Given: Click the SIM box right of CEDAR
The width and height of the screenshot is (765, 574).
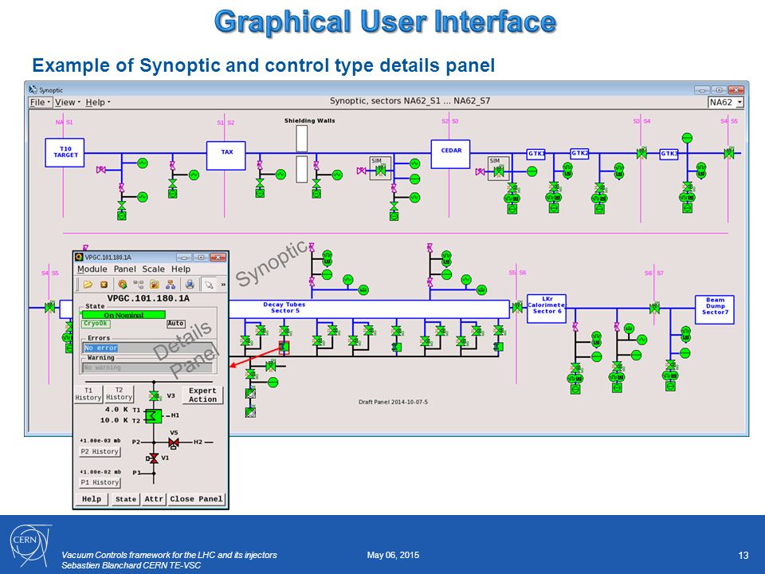Looking at the screenshot, I should point(498,168).
